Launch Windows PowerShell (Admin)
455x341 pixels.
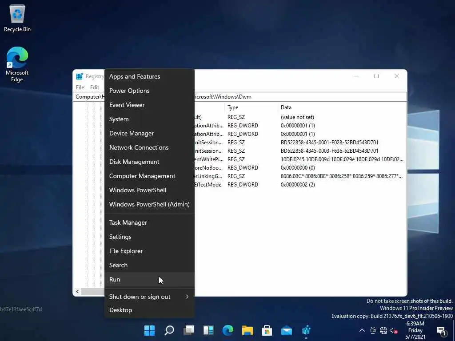(x=149, y=204)
